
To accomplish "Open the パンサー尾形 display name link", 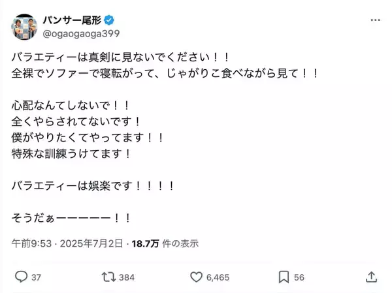I will (71, 18).
